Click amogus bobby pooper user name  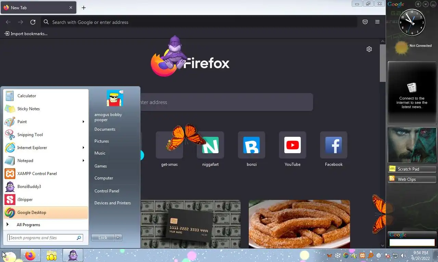108,117
